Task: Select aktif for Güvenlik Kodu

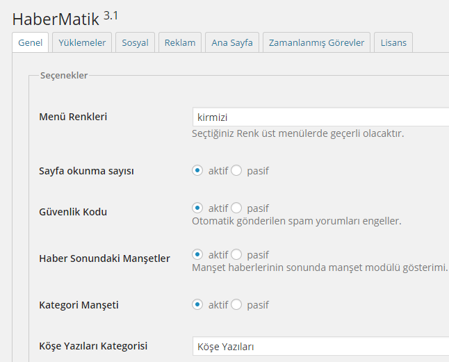Action: [197, 208]
